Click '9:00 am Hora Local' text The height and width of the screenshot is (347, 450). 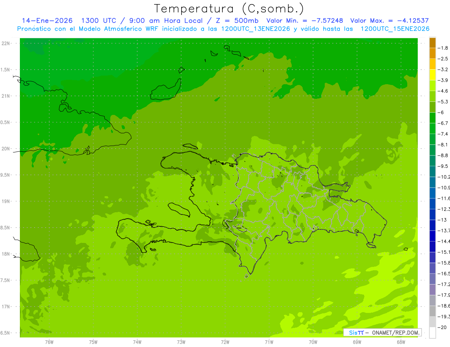point(166,21)
